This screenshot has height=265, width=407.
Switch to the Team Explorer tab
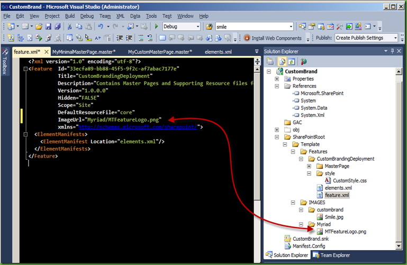tap(331, 255)
